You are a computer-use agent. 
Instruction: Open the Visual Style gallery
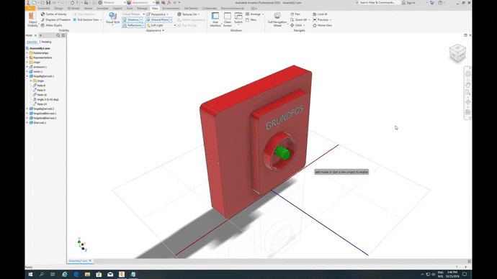pyautogui.click(x=112, y=19)
